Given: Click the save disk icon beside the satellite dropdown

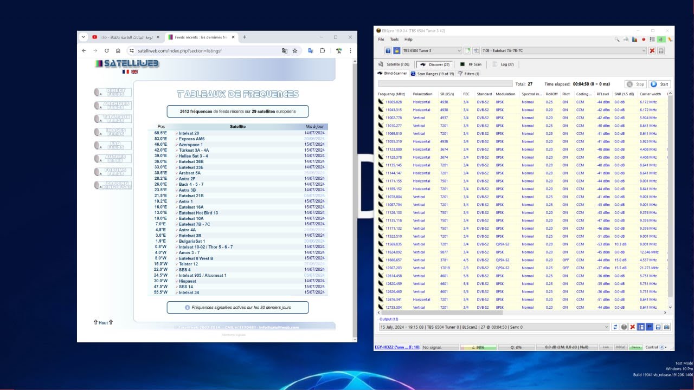Looking at the screenshot, I should 661,50.
